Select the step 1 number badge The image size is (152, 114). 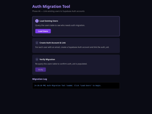pyautogui.click(x=37, y=21)
